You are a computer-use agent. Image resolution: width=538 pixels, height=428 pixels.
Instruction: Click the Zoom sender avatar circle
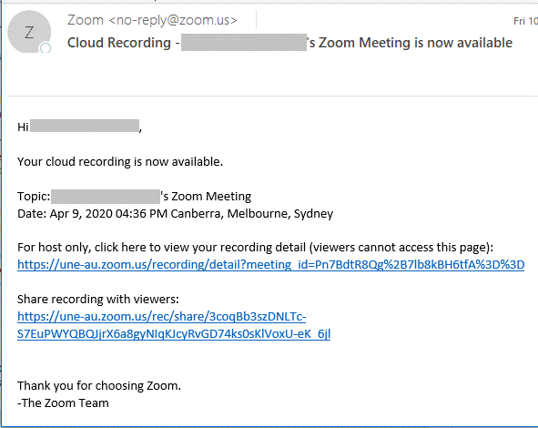29,32
